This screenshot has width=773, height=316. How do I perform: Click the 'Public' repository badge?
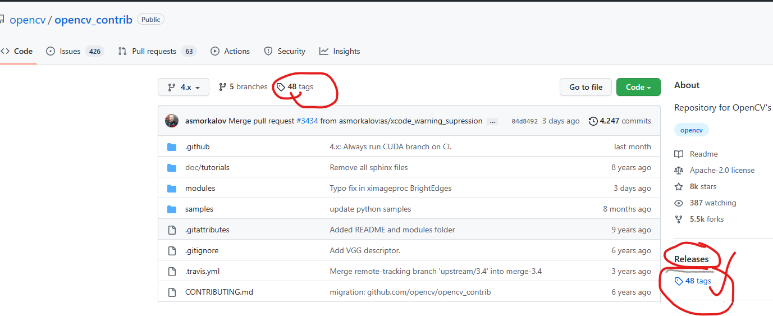pos(151,20)
